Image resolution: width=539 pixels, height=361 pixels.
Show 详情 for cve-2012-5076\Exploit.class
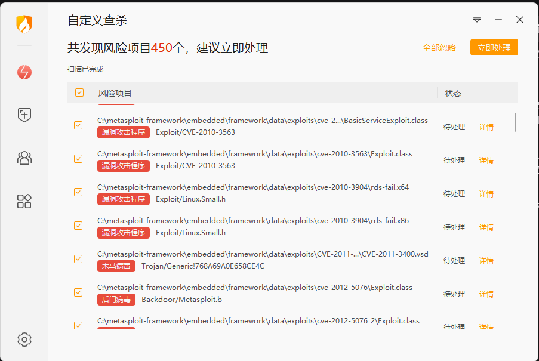point(486,294)
